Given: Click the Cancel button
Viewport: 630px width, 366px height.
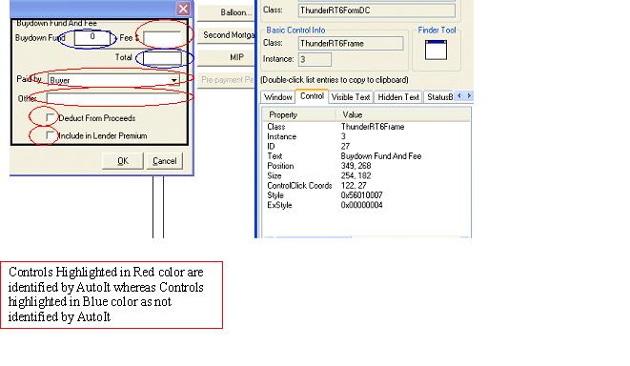Looking at the screenshot, I should click(164, 161).
